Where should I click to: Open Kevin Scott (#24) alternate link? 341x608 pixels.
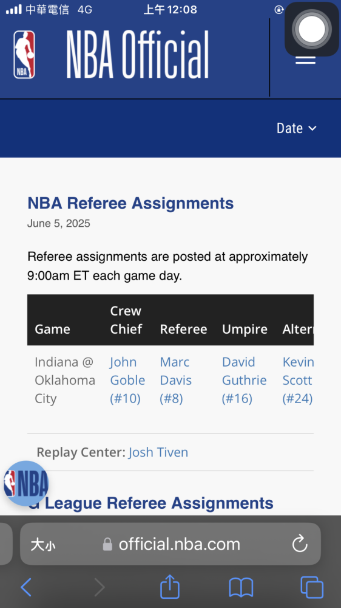298,381
